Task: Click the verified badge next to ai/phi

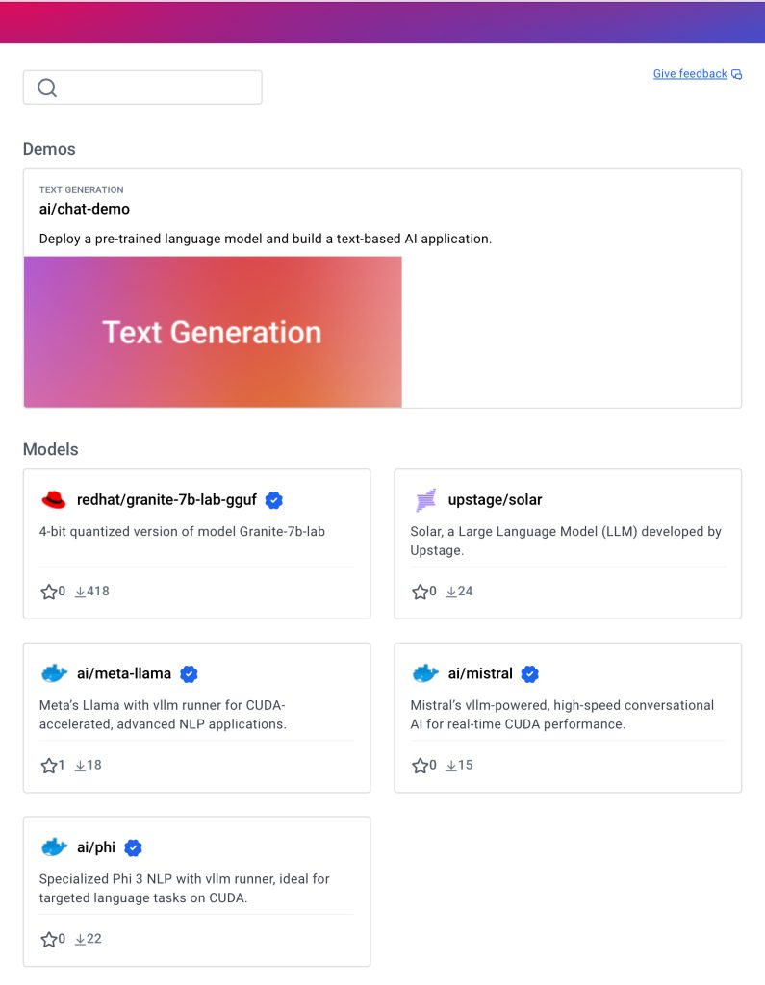Action: coord(133,848)
